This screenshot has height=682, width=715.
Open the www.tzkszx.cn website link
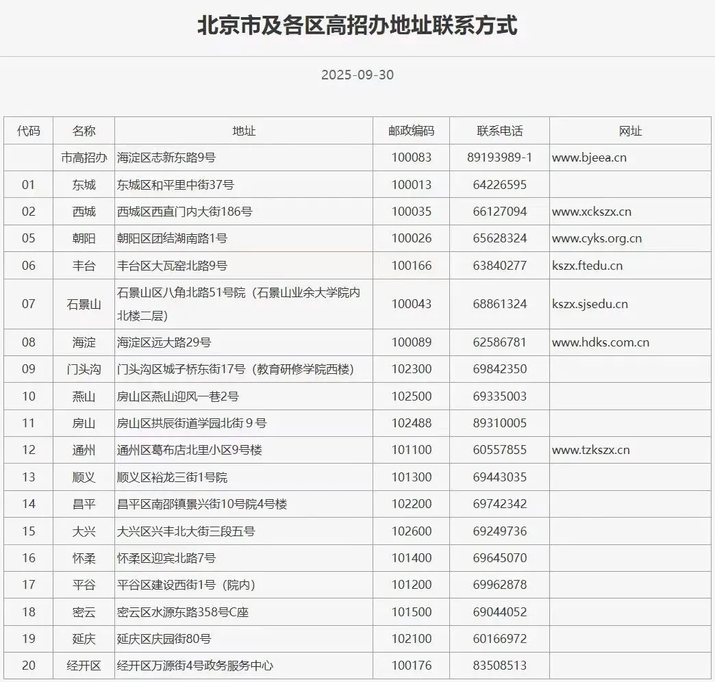click(590, 450)
